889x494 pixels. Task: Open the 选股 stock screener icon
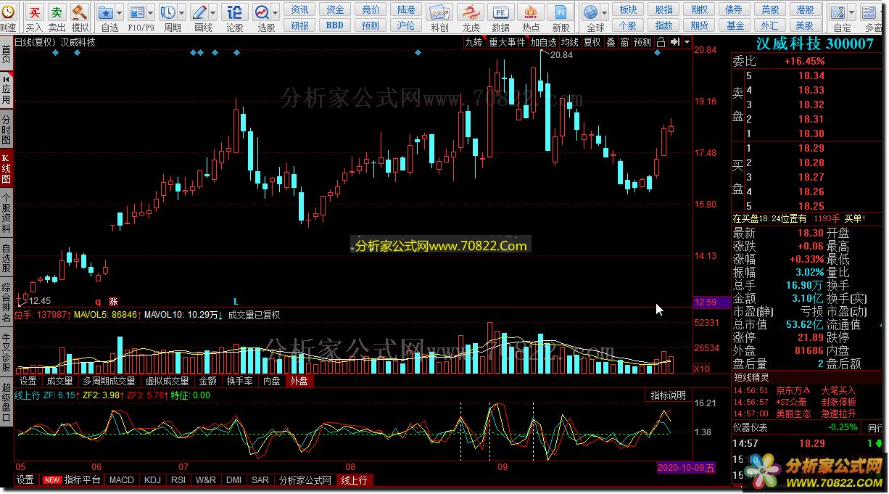point(261,12)
